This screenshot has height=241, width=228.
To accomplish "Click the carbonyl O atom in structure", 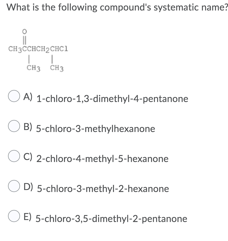I will (x=24, y=31).
